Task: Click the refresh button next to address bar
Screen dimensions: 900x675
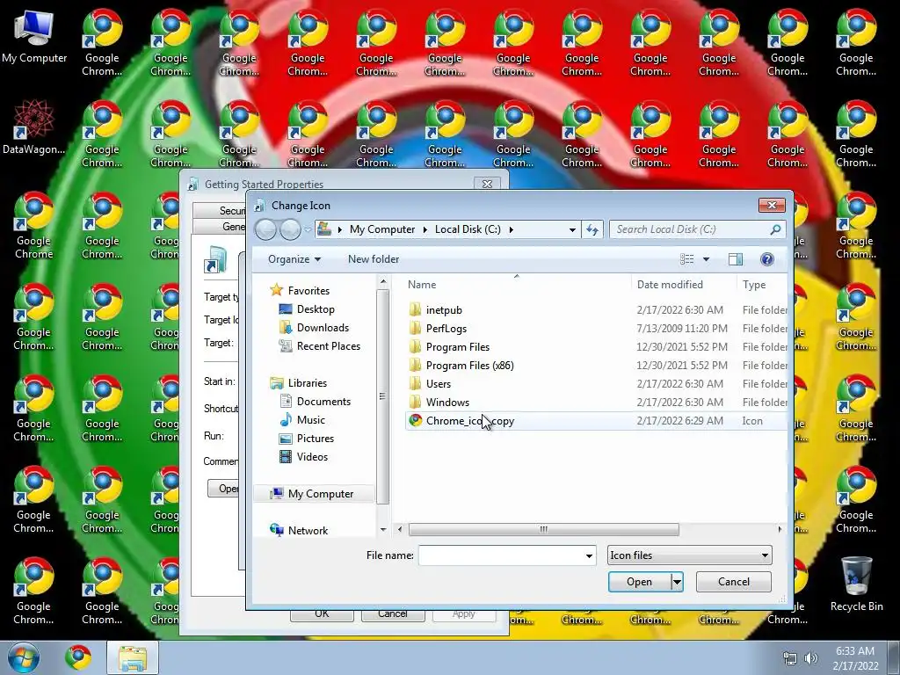Action: tap(592, 229)
